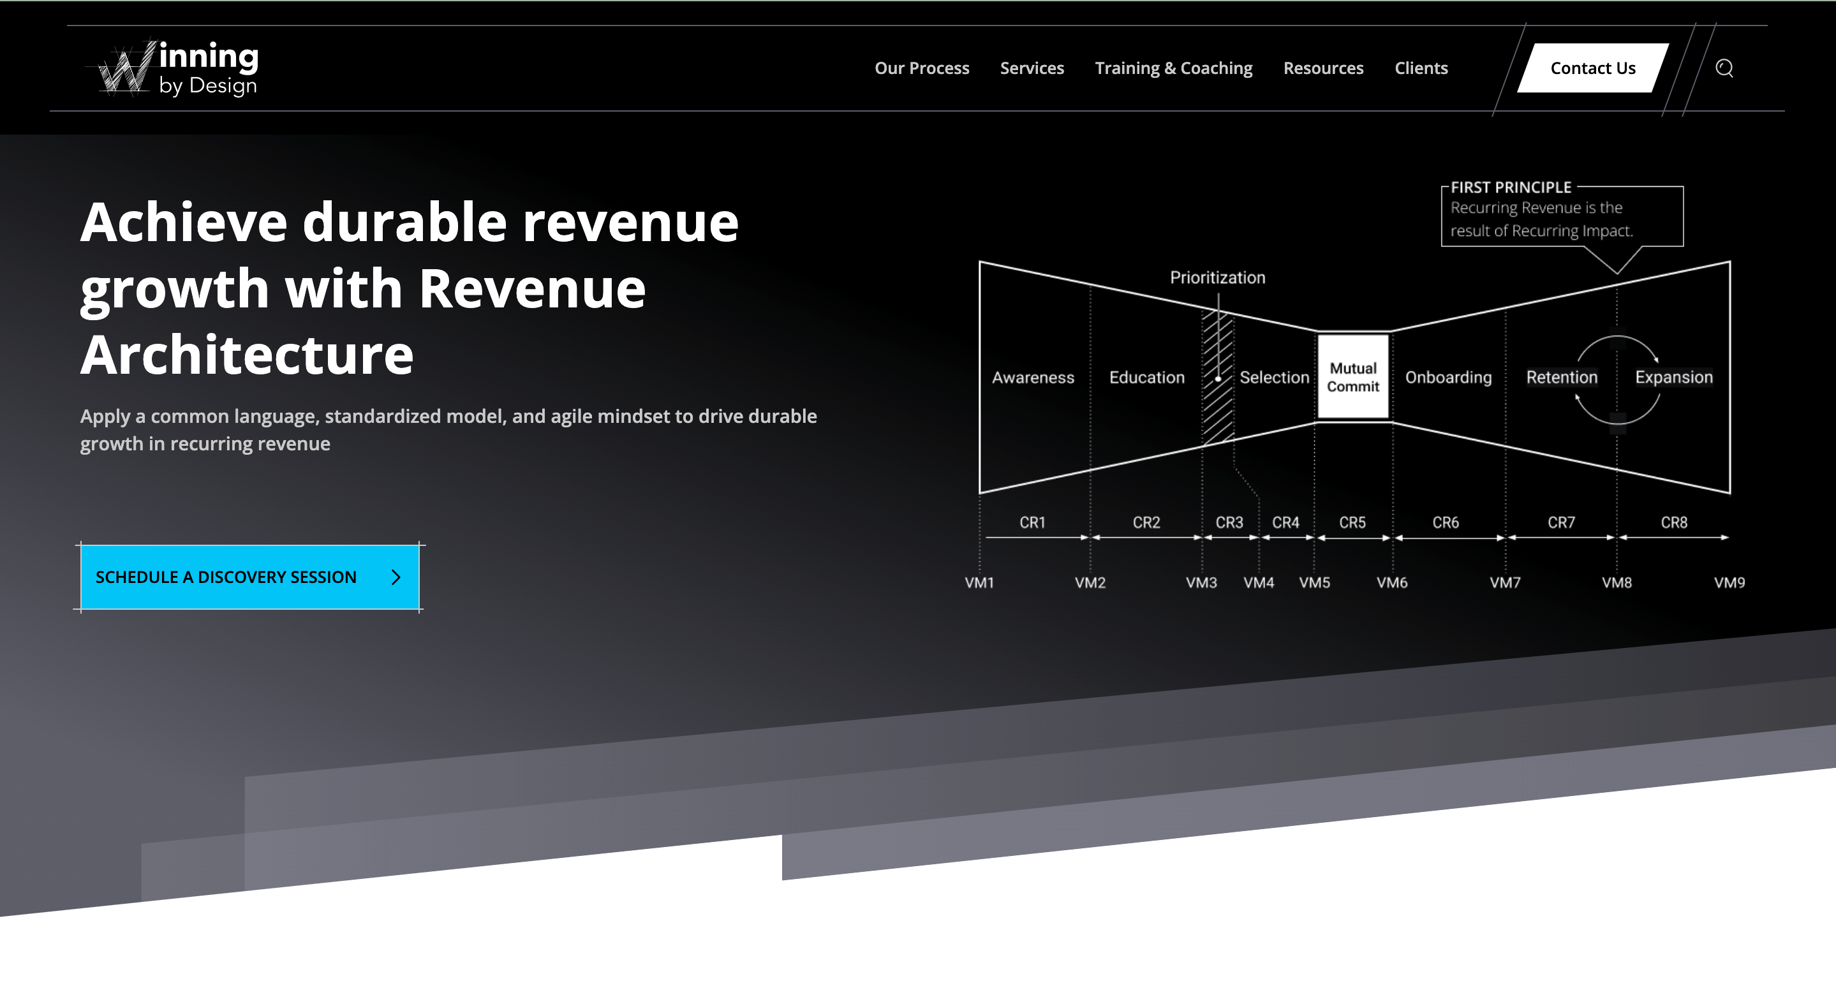Click the Contact Us button
1836x995 pixels.
click(1592, 68)
